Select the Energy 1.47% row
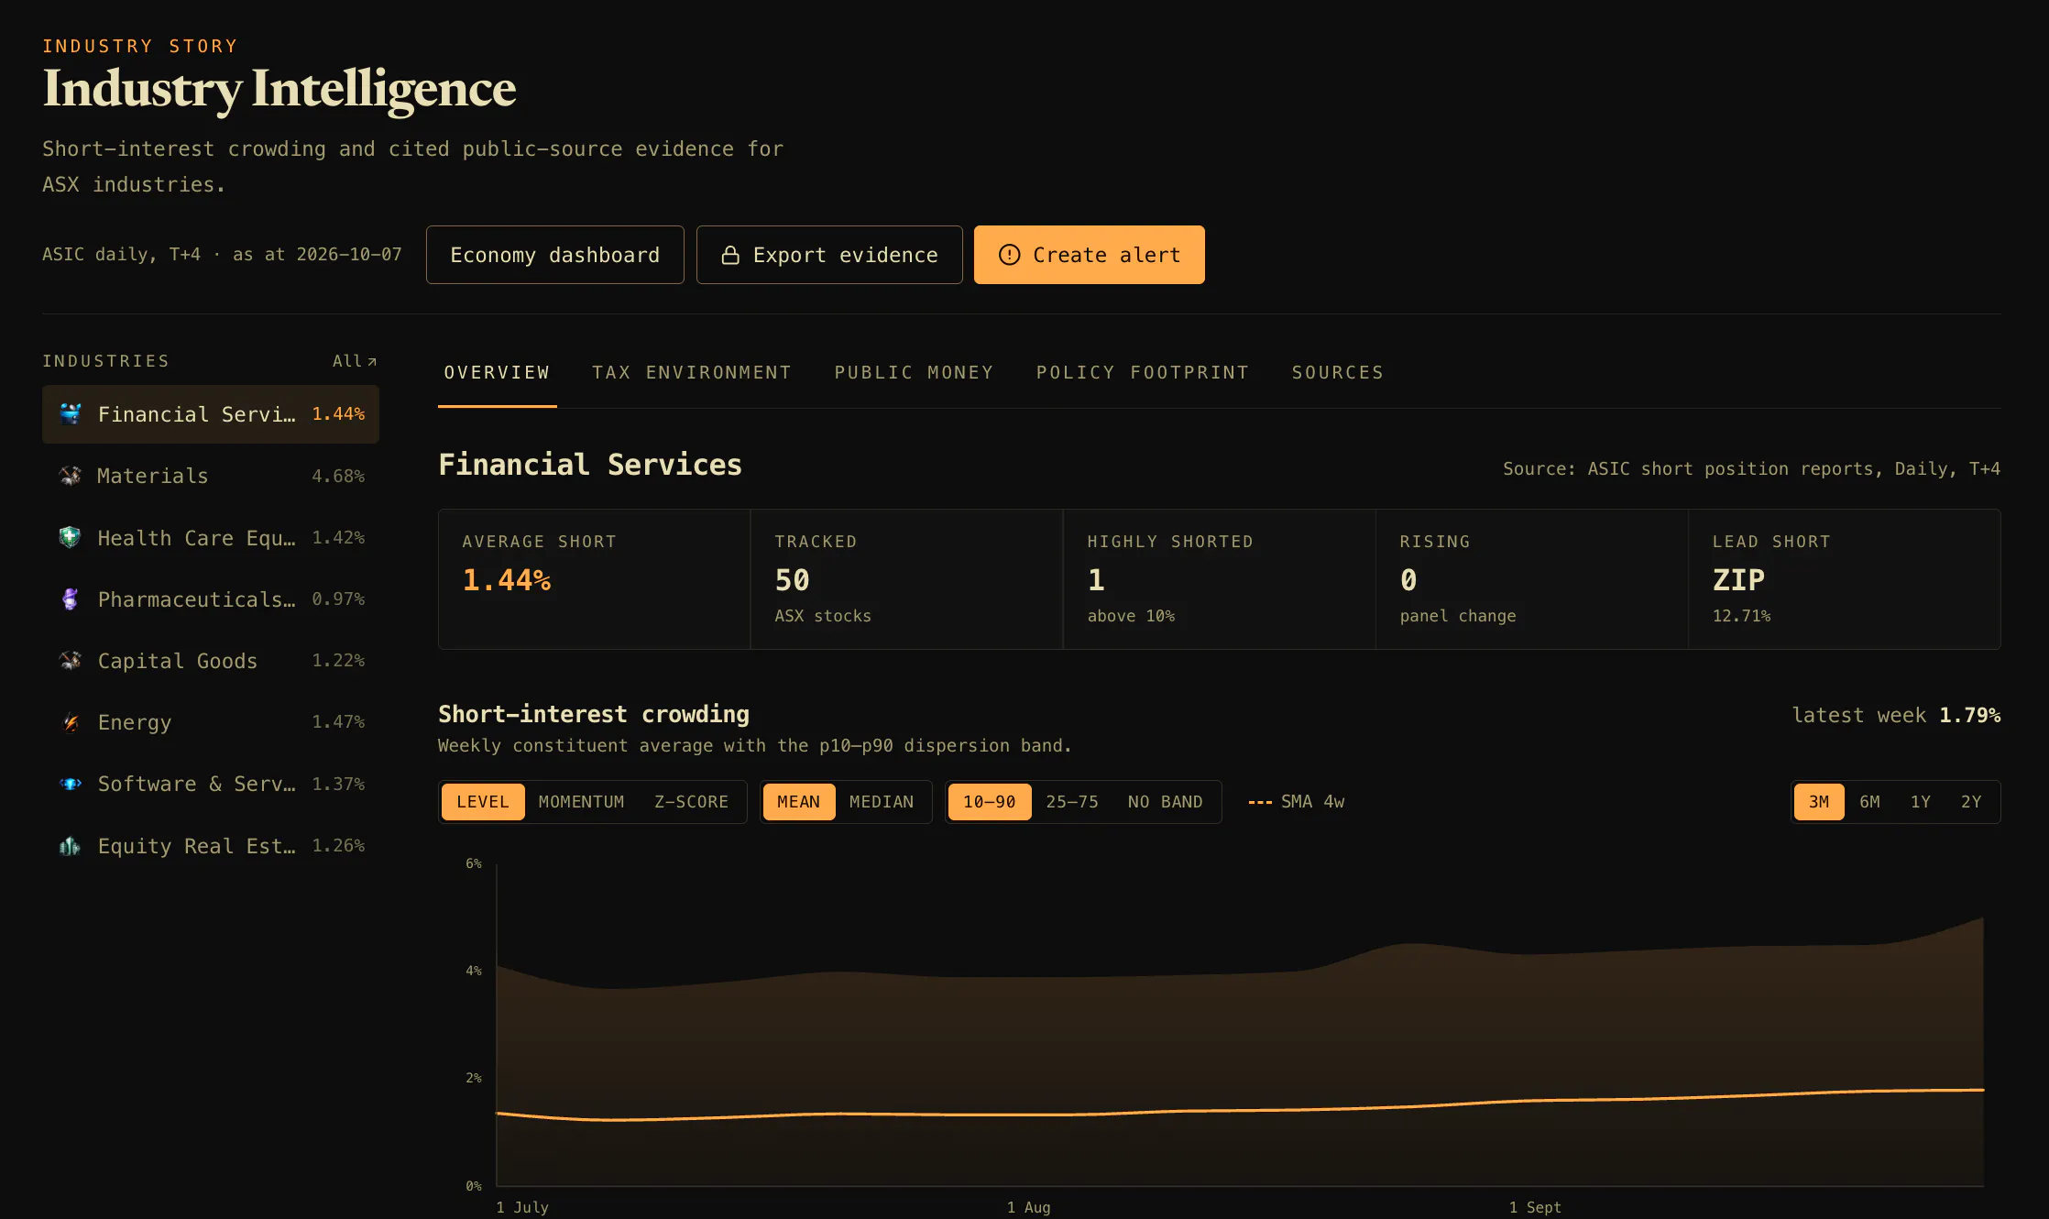The height and width of the screenshot is (1219, 2049). click(211, 722)
